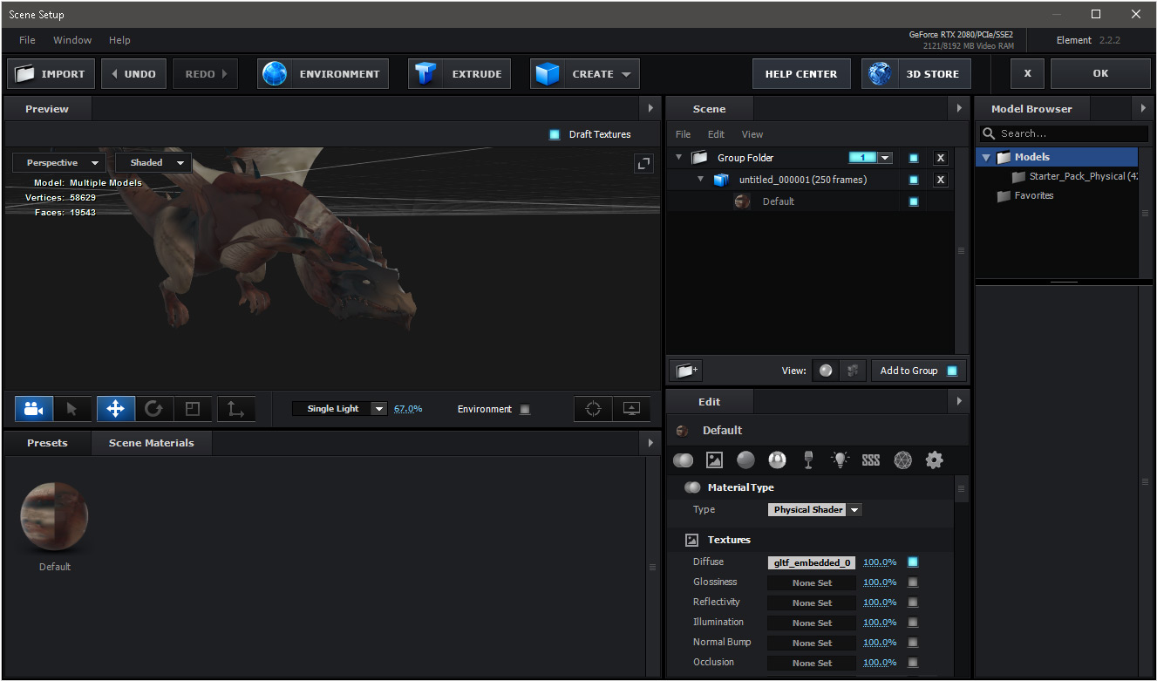Open the SSS material settings

tap(870, 460)
